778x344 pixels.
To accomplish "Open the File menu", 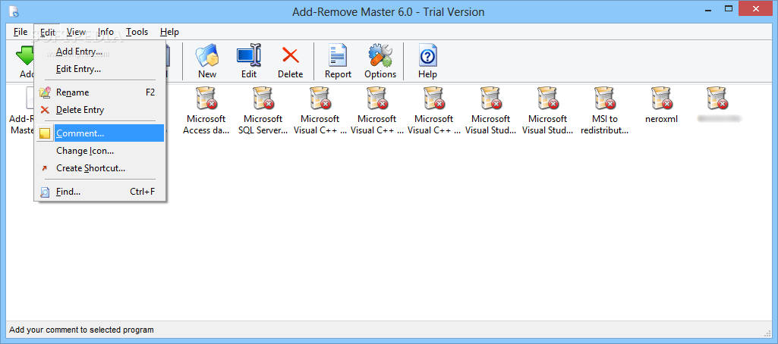I will tap(20, 32).
